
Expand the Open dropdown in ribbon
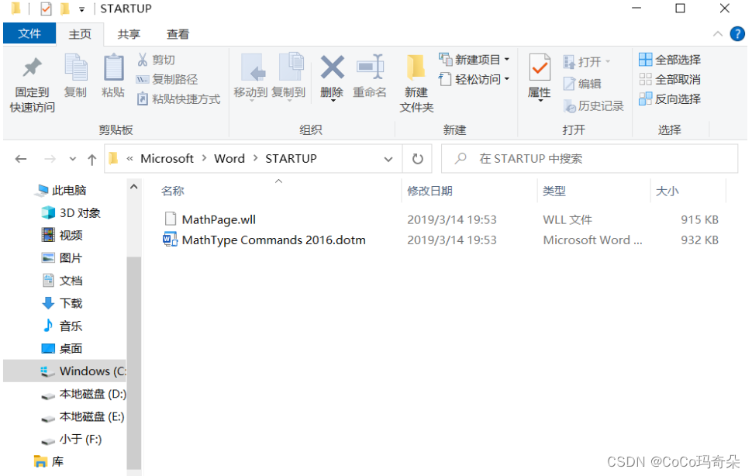[x=608, y=61]
